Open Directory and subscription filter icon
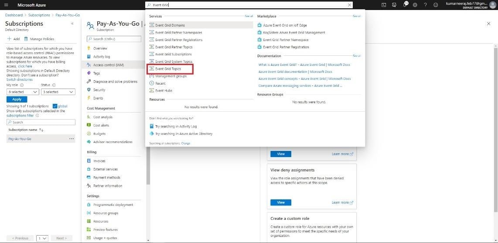This screenshot has width=498, height=243. pyautogui.click(x=394, y=5)
